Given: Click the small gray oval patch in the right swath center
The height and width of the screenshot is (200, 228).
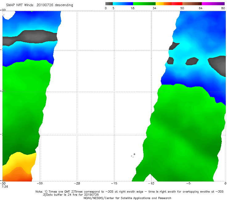Looking at the screenshot, I should pyautogui.click(x=192, y=61).
